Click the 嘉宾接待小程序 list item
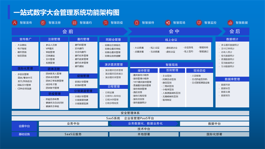265x149 pixels. pos(141,75)
